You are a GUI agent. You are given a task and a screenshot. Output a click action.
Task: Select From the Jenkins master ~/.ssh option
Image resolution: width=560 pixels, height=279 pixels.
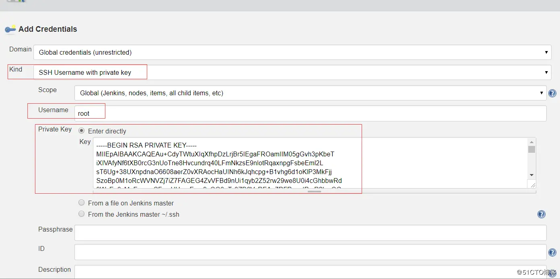pyautogui.click(x=82, y=214)
